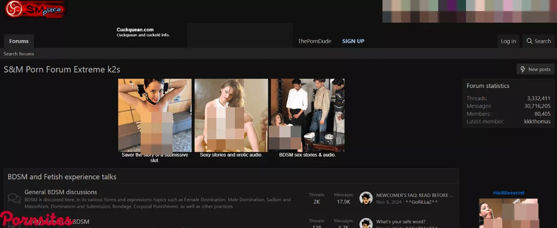Viewport: 557px width, 228px height.
Task: Open the Forums tab
Action: [19, 41]
